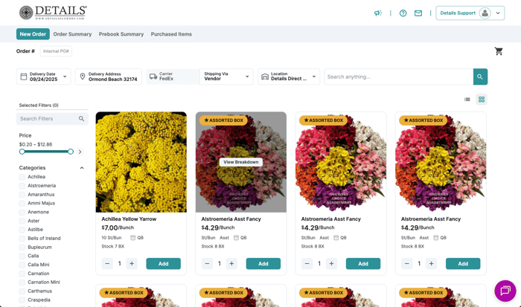Expand the Shipping Via Vendor dropdown
Screen dimensions: 521x307
click(x=227, y=77)
